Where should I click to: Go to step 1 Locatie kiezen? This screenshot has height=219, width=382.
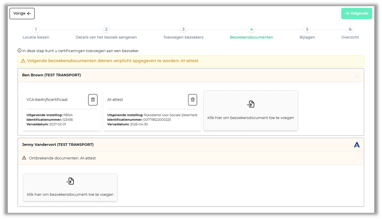point(36,30)
